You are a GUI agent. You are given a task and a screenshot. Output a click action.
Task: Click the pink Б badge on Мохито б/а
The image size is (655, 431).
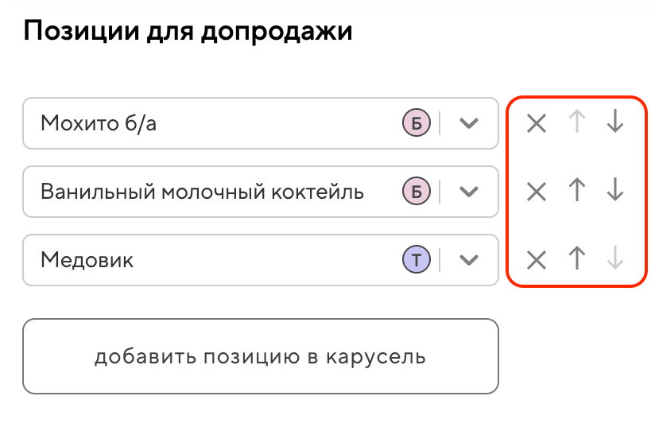coord(416,123)
